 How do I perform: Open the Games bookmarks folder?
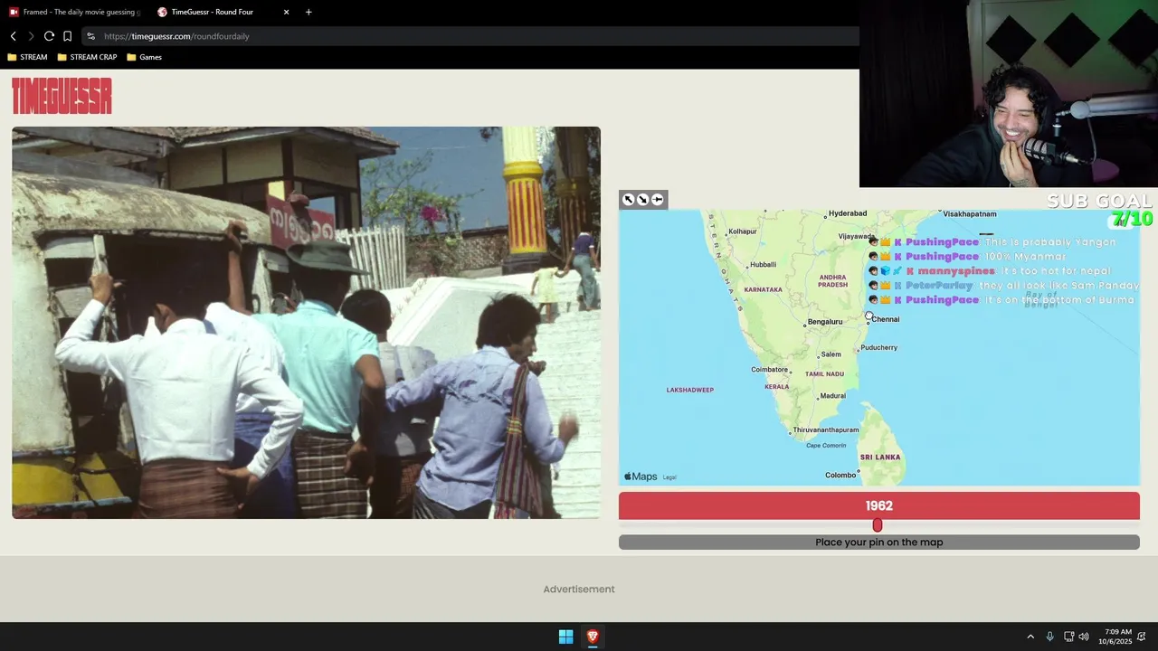145,57
